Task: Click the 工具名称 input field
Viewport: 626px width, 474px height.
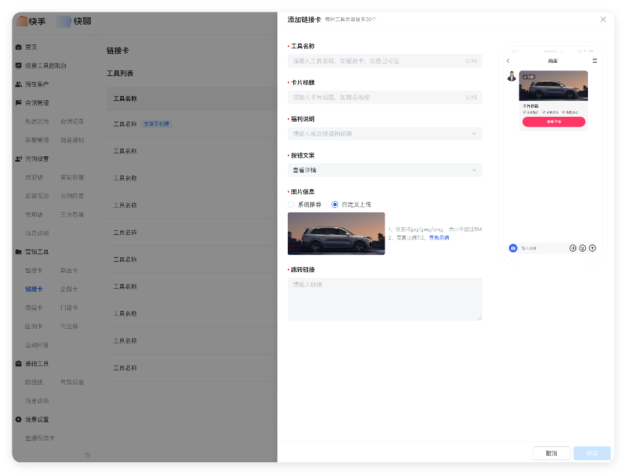Action: pos(377,61)
